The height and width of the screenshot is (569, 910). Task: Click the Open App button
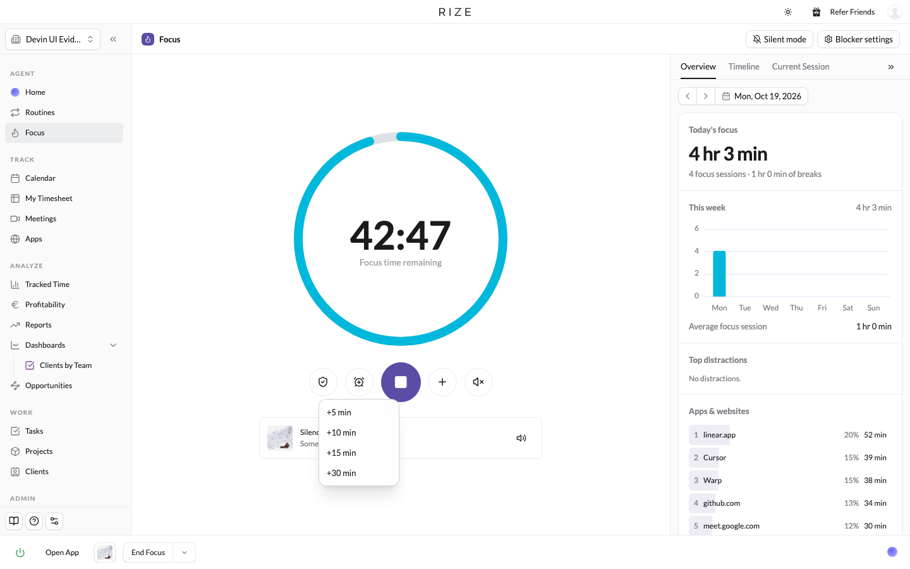point(62,553)
